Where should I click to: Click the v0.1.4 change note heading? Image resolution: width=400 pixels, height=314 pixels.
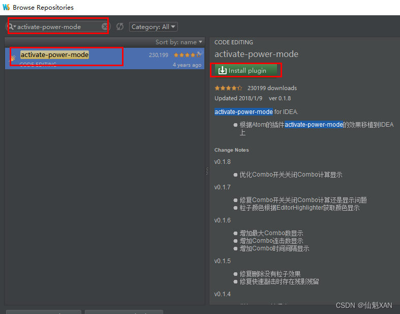click(223, 294)
